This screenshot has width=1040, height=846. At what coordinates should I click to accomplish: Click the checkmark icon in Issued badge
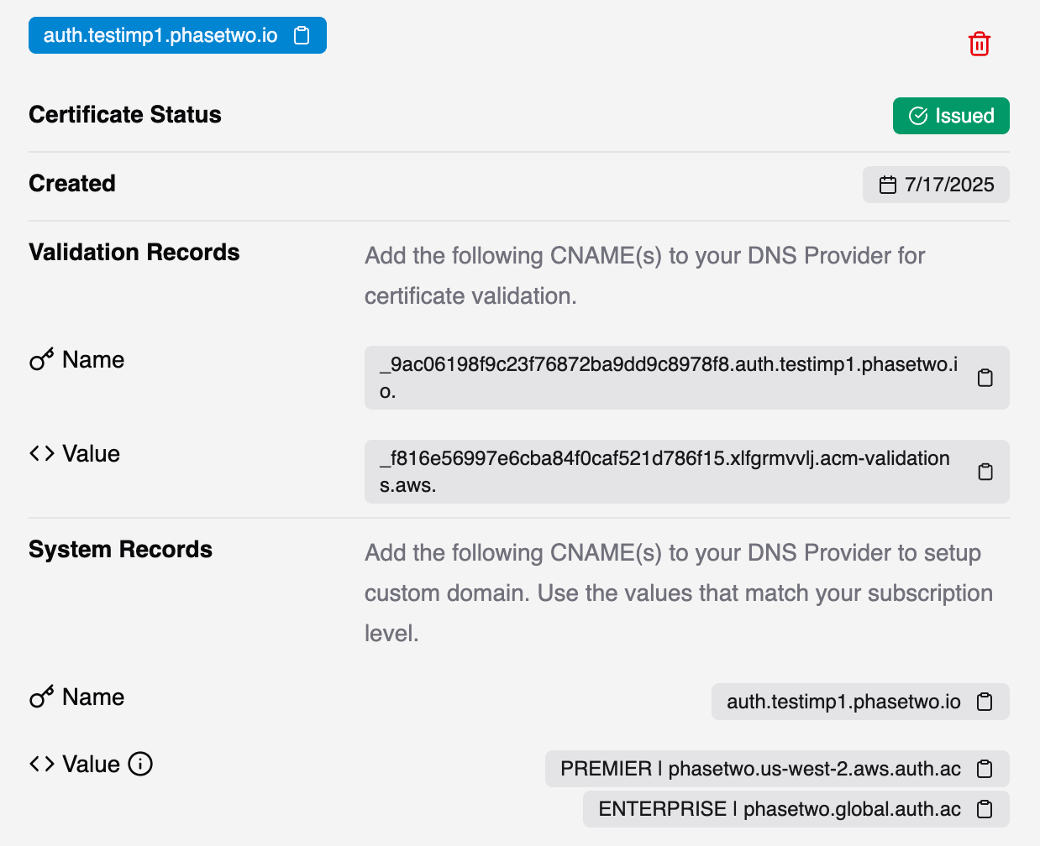(x=918, y=116)
